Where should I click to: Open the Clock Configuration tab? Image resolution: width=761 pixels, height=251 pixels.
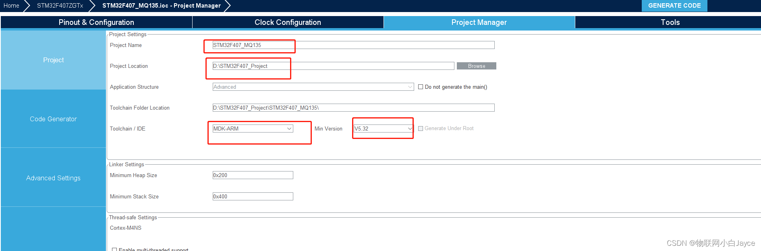(x=288, y=22)
